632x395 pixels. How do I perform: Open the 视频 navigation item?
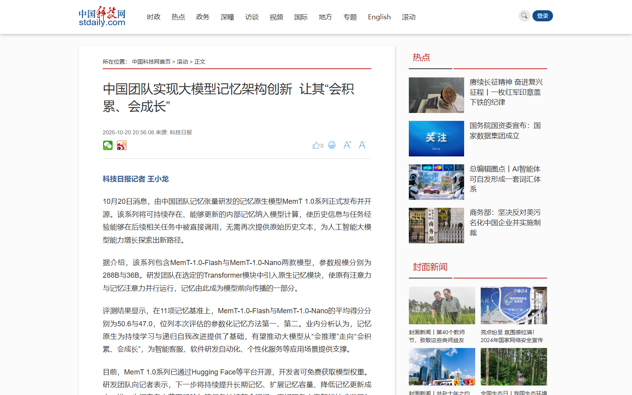click(276, 17)
